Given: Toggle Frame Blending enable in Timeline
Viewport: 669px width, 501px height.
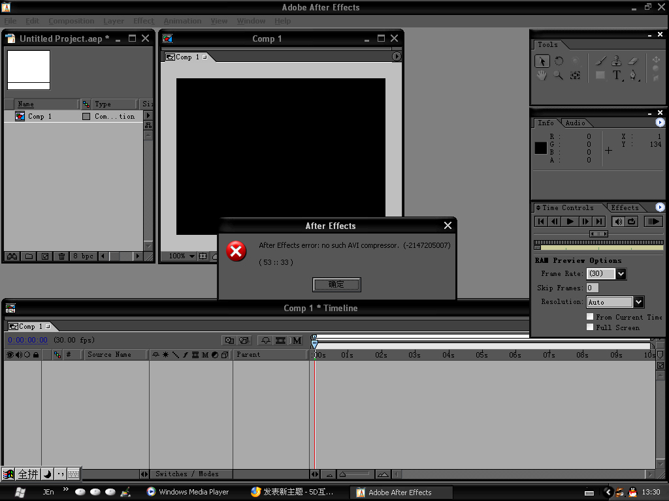Looking at the screenshot, I should 281,341.
